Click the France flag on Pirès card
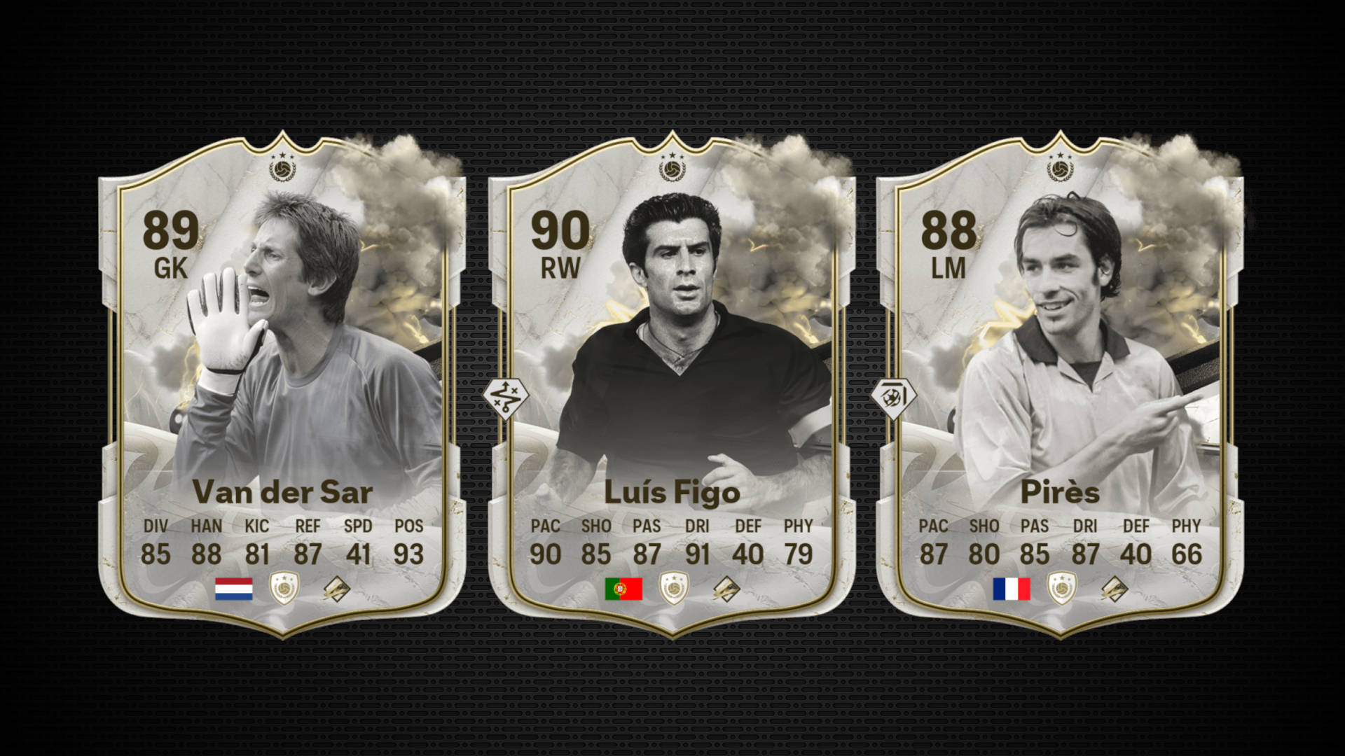The height and width of the screenshot is (756, 1345). click(1012, 589)
